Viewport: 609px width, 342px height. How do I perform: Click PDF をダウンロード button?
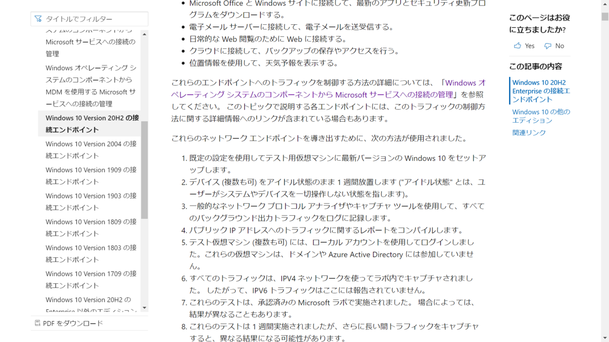point(69,323)
